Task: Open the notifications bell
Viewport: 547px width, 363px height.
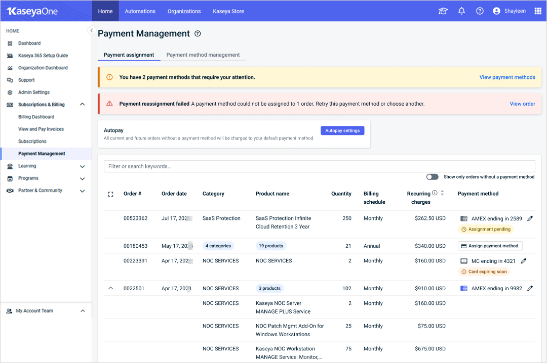Action: (461, 11)
